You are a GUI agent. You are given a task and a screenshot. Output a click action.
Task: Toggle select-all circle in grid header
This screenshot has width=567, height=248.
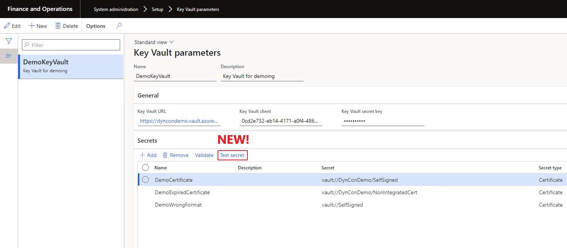[145, 167]
